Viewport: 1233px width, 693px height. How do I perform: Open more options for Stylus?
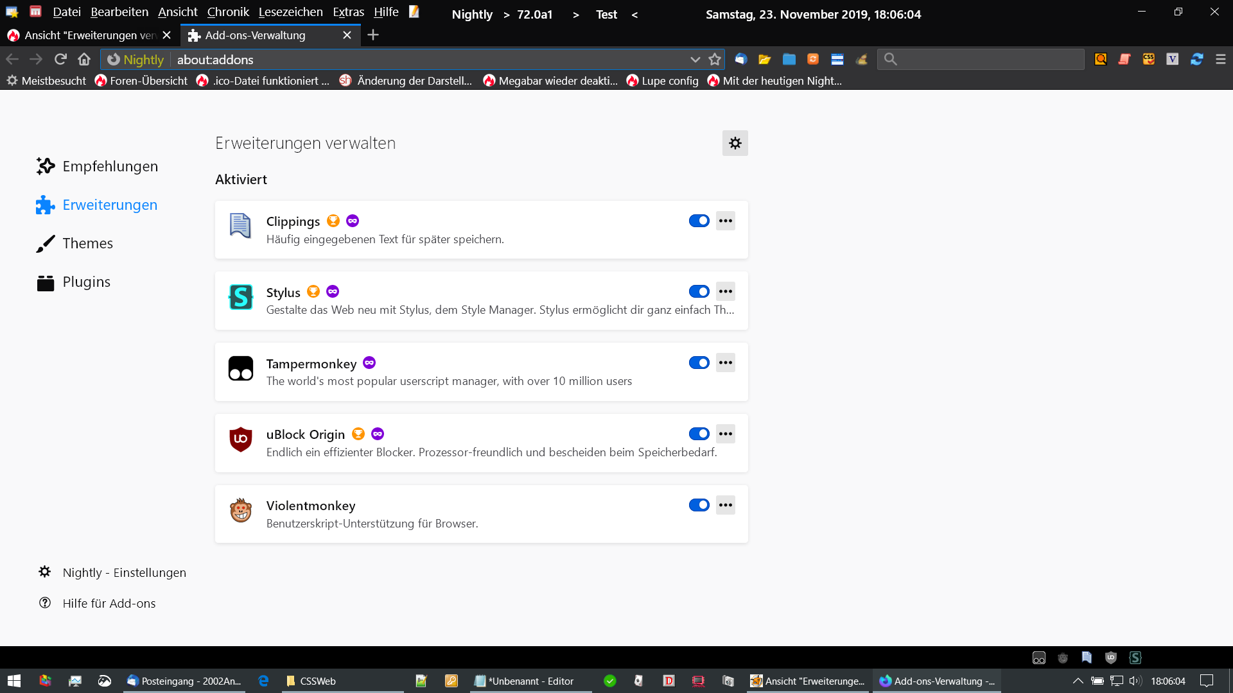click(726, 291)
